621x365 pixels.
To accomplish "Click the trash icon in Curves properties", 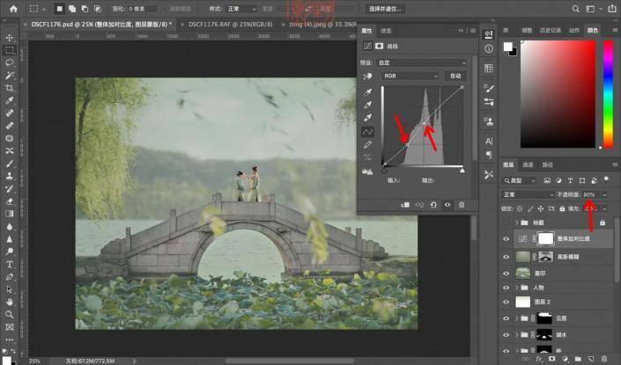I will coord(461,204).
